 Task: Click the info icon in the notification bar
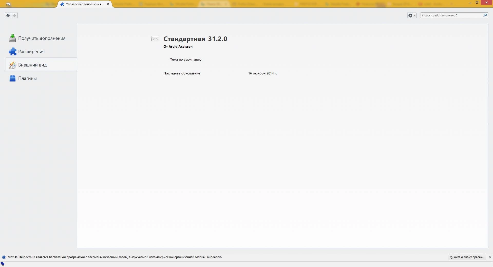point(4,257)
